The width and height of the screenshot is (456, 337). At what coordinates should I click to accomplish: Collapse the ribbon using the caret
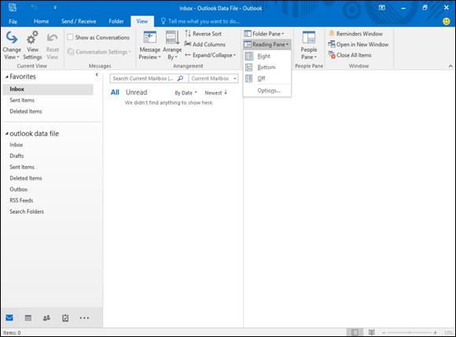(x=450, y=66)
